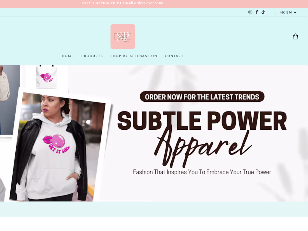Click the ORDER NOW FOR THE LATEST TRENDS banner
The height and width of the screenshot is (231, 308).
click(x=202, y=97)
